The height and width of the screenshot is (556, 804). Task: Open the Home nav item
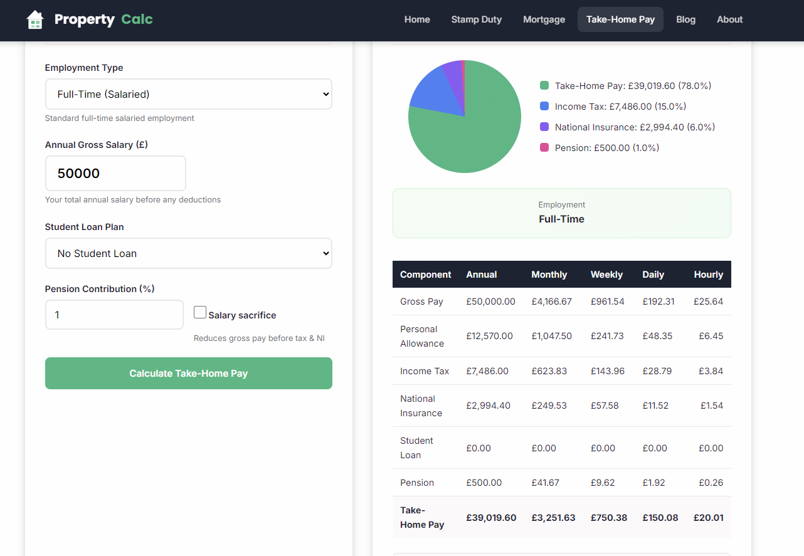coord(417,19)
